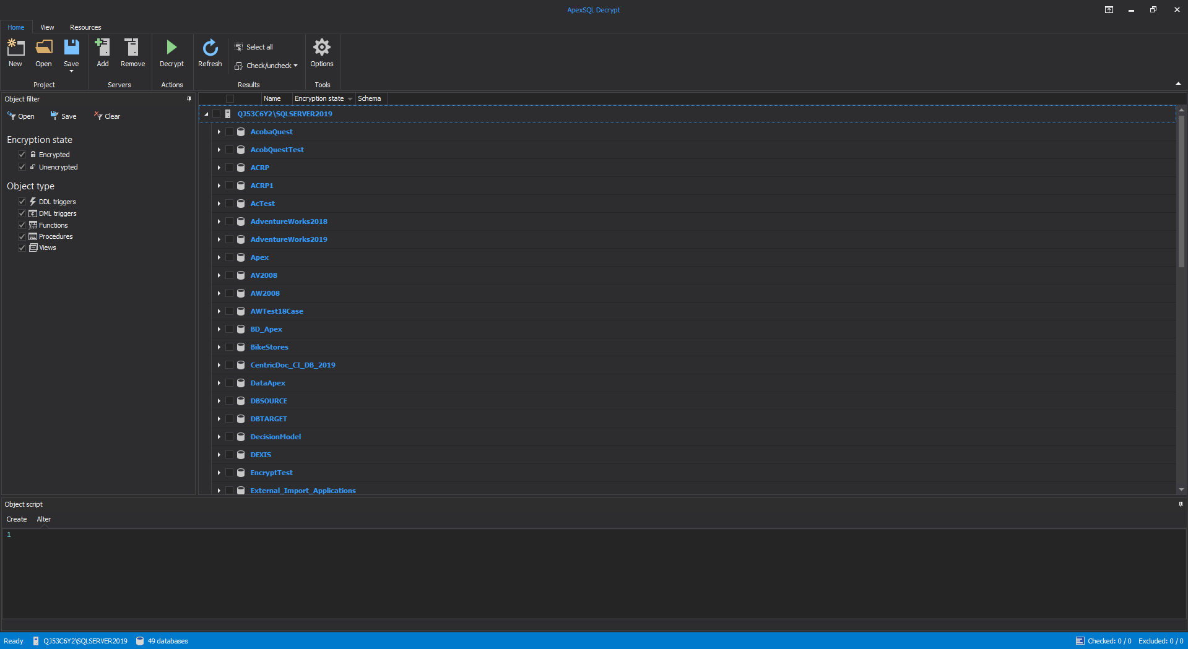Uncheck the Encrypted filter checkbox

22,155
